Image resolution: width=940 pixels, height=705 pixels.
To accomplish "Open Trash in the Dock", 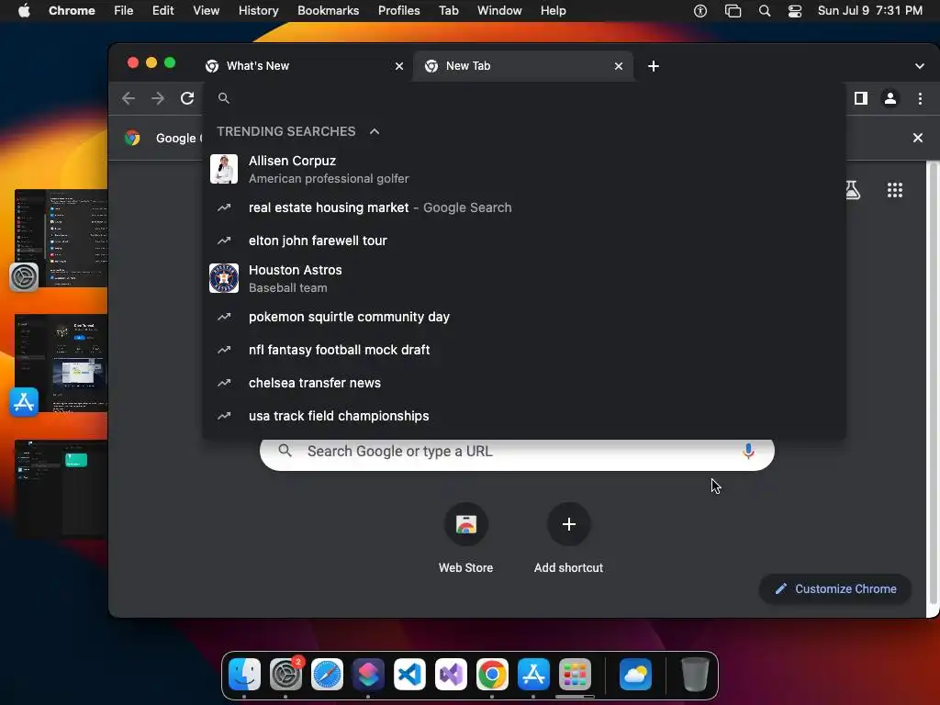I will 696,675.
